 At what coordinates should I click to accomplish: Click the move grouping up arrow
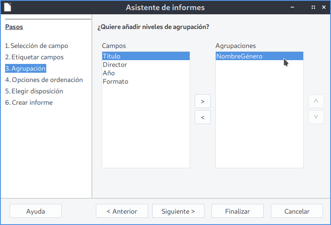point(316,101)
